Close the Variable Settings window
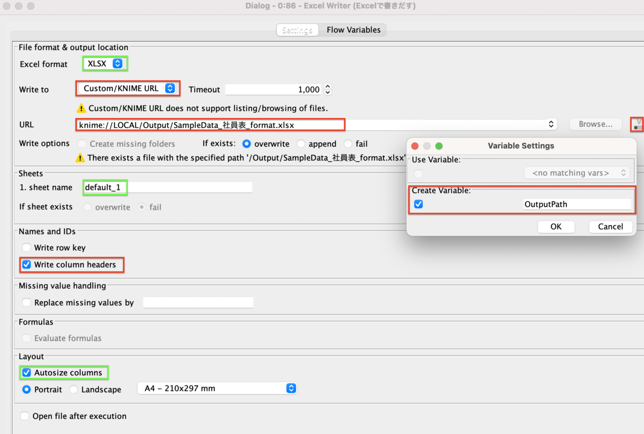The height and width of the screenshot is (434, 644). pyautogui.click(x=415, y=146)
